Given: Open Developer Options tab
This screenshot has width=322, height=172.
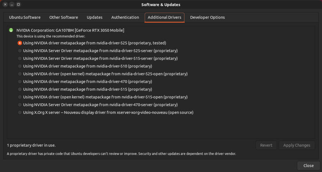Looking at the screenshot, I should (x=207, y=17).
